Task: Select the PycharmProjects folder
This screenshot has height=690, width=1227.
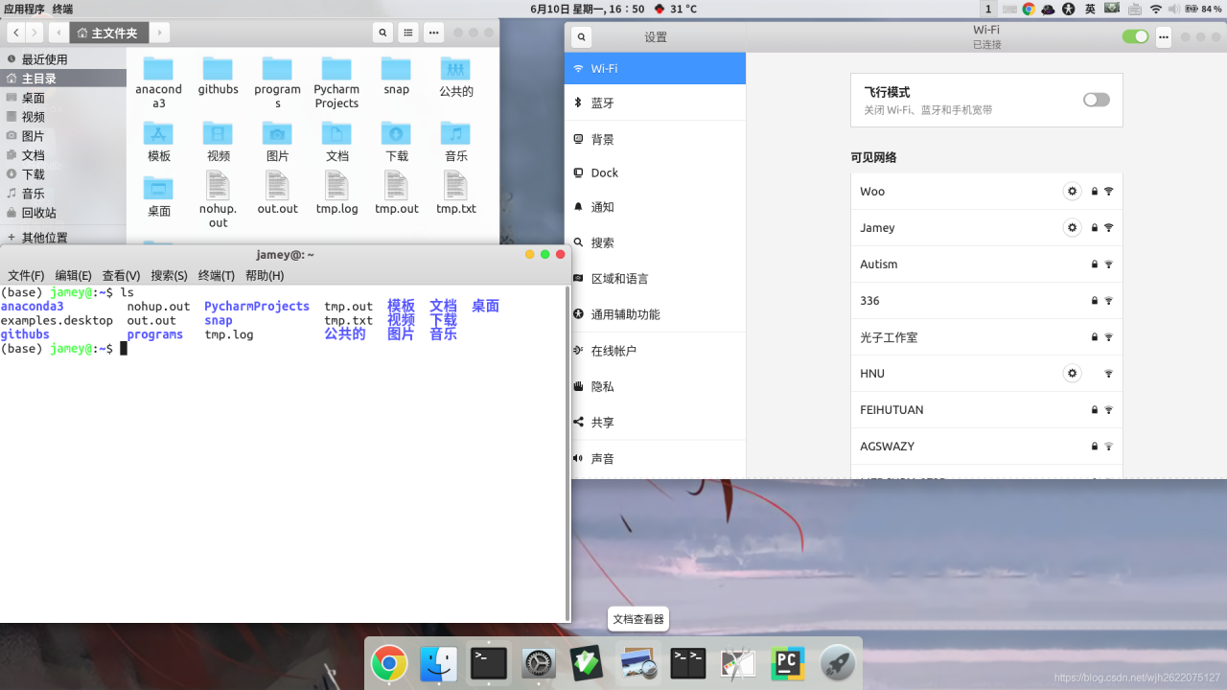Action: pyautogui.click(x=336, y=82)
